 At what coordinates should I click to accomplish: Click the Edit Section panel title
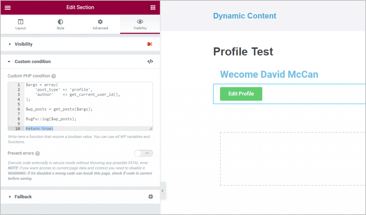coord(80,7)
